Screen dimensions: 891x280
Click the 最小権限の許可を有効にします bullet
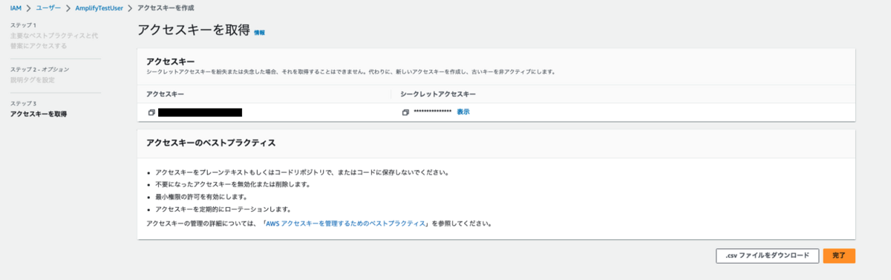201,197
